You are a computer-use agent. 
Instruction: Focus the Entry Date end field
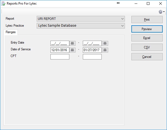click(x=92, y=43)
